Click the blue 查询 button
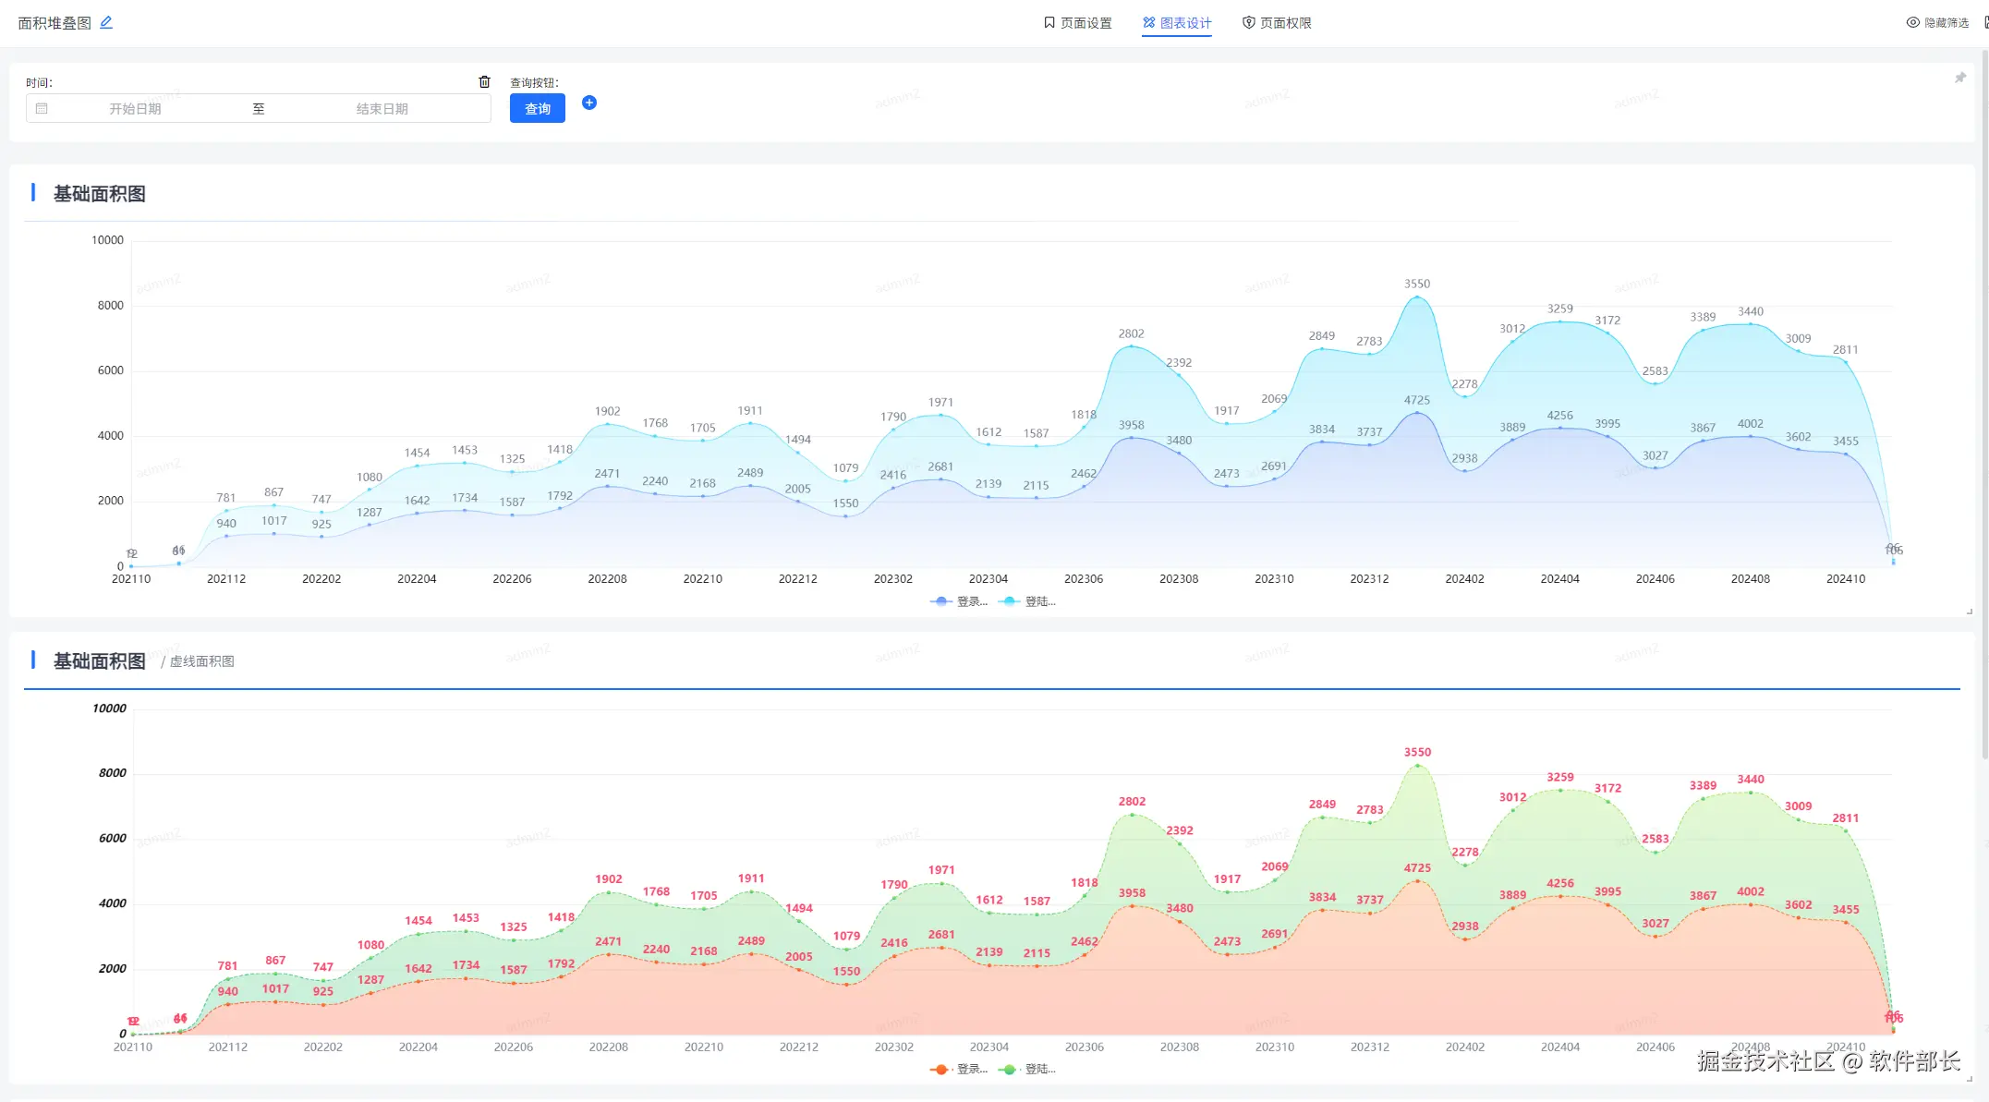1989x1102 pixels. (x=537, y=109)
